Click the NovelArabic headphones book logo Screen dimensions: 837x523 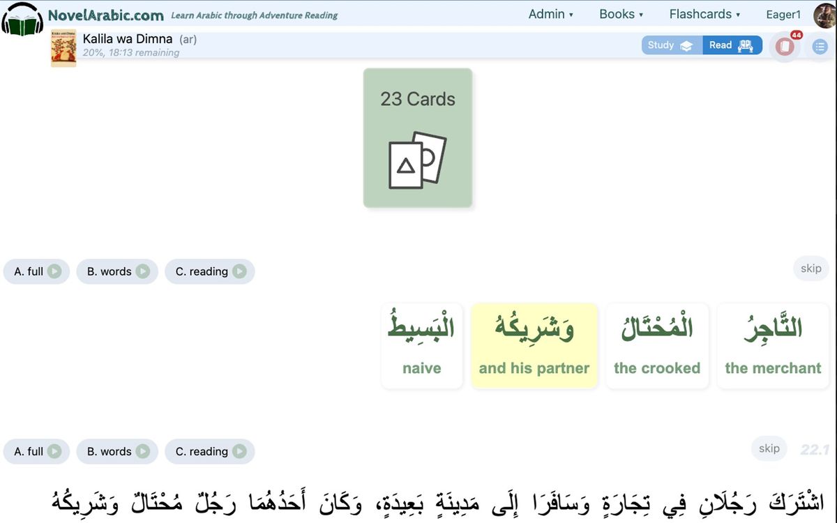(22, 19)
